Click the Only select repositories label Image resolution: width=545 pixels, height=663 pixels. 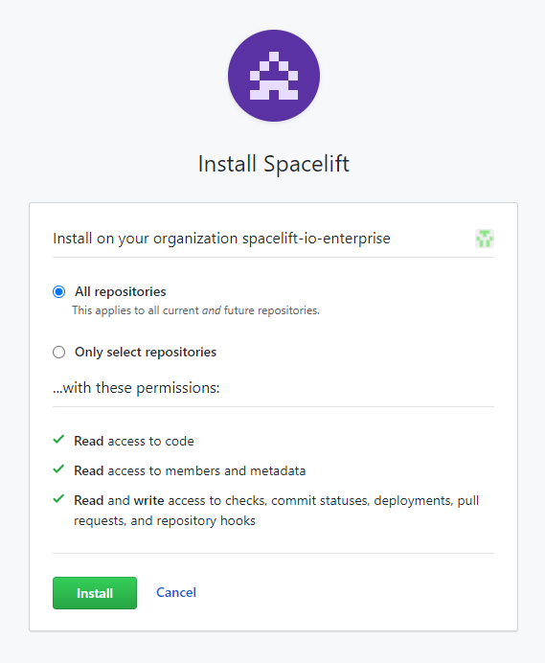146,353
